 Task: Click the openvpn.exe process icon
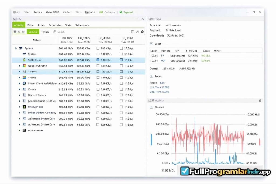24,130
